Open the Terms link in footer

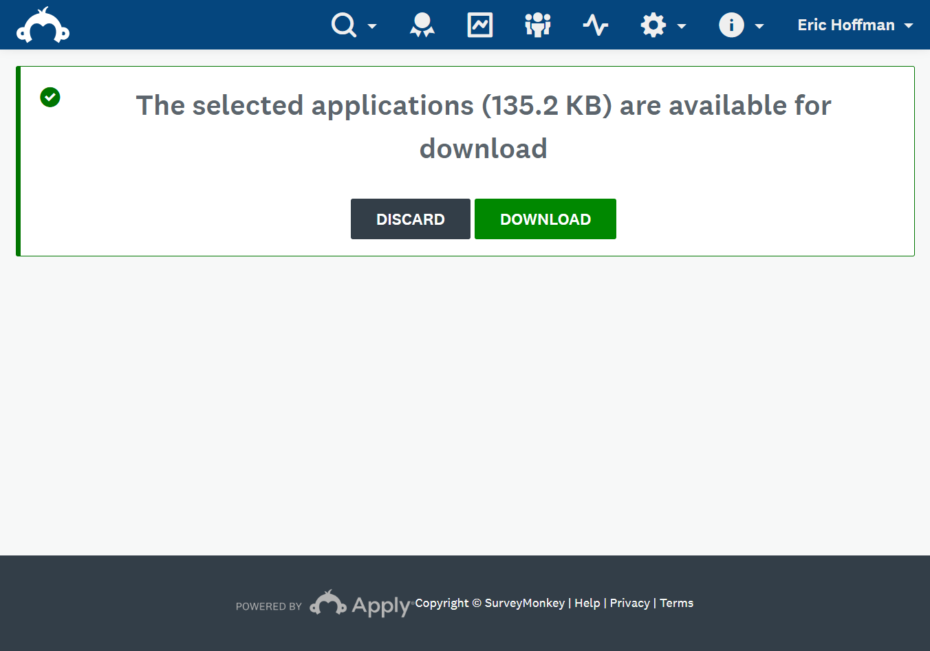(677, 603)
